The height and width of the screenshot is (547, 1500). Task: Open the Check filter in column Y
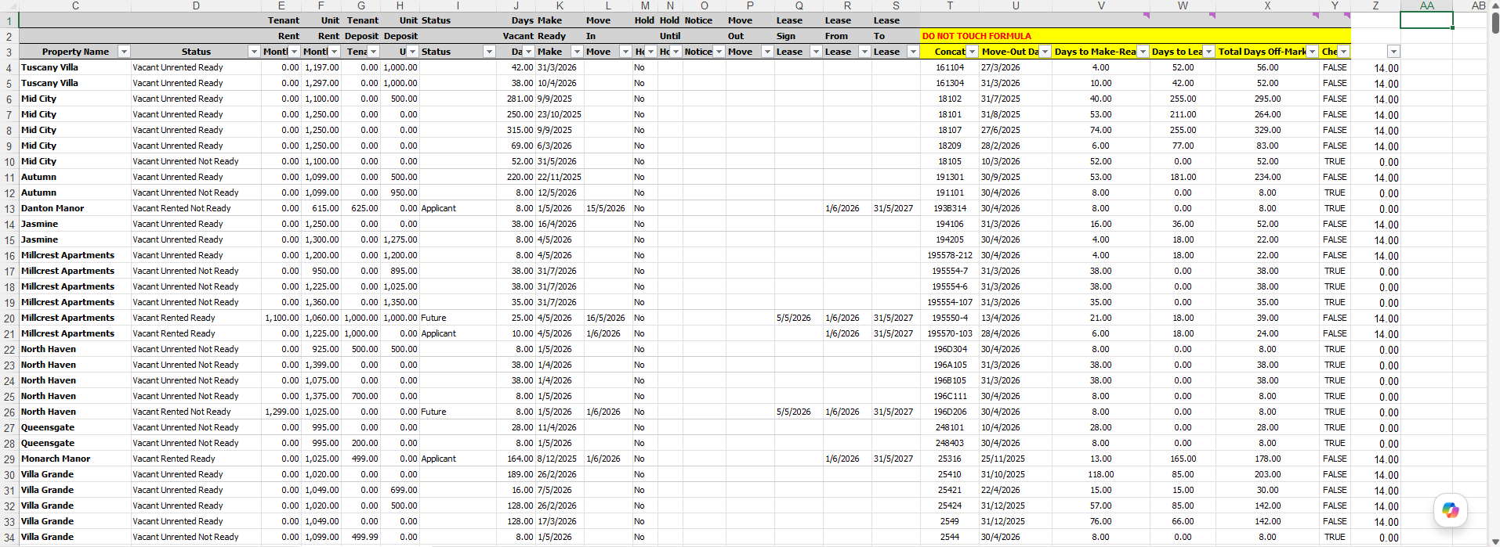click(x=1344, y=52)
